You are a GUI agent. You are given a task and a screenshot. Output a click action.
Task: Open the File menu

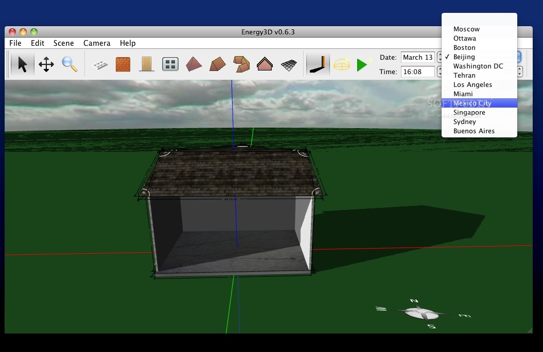15,43
